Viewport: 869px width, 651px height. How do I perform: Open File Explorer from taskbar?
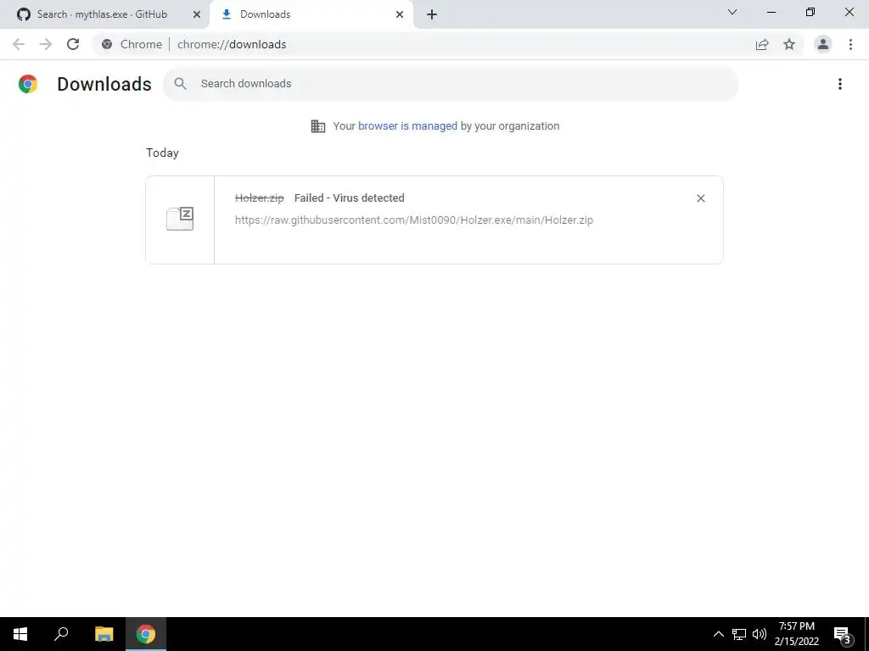click(104, 634)
